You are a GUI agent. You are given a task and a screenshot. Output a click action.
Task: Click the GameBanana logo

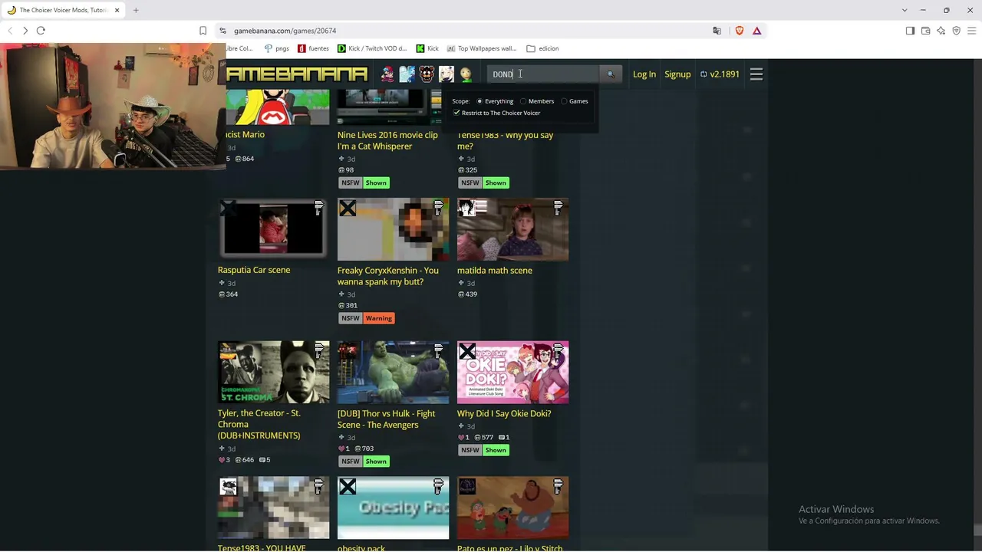[x=297, y=74]
